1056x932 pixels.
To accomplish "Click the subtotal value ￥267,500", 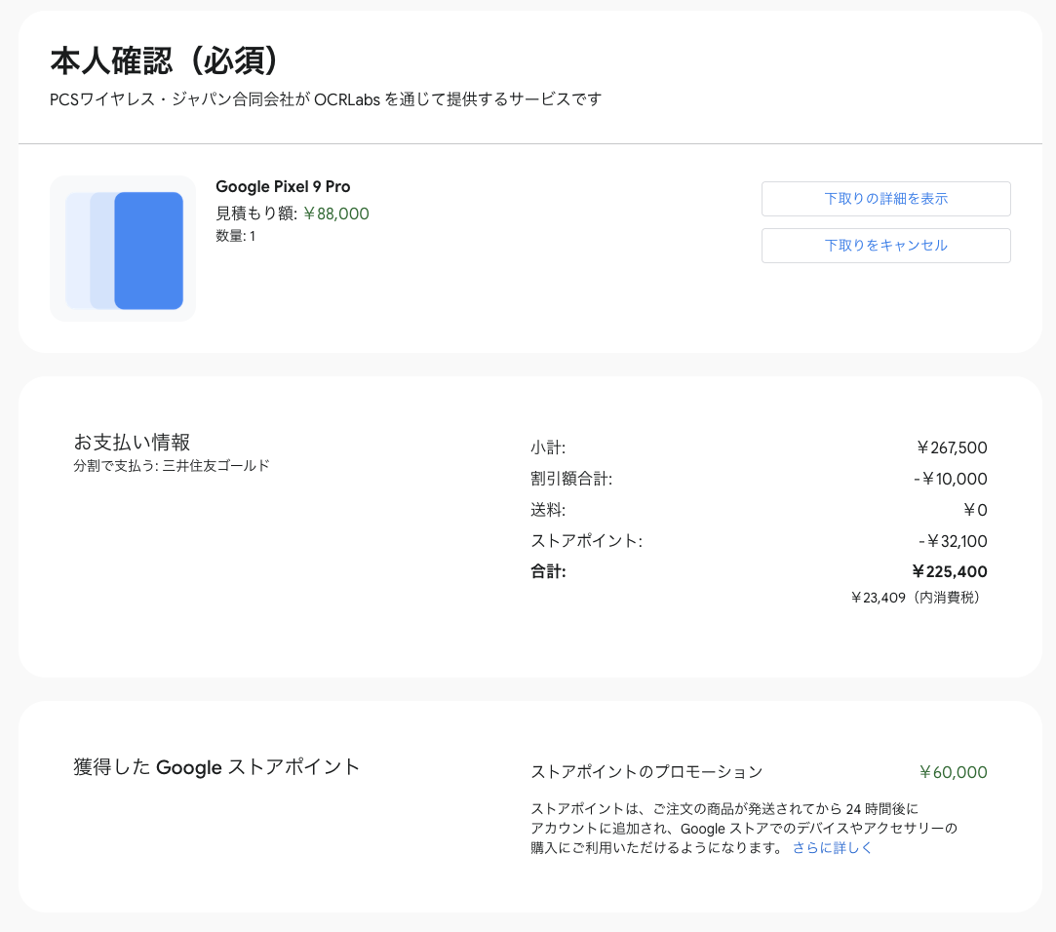I will click(x=952, y=447).
